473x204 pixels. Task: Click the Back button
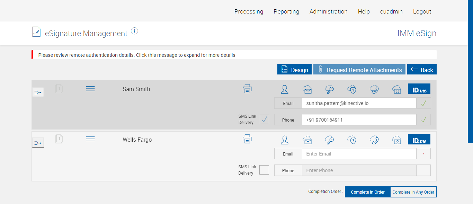click(x=422, y=70)
